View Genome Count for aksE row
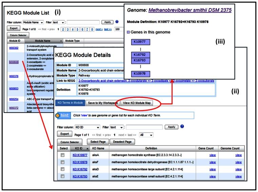Screen dimensions: 258x192 pyautogui.click(x=238, y=176)
